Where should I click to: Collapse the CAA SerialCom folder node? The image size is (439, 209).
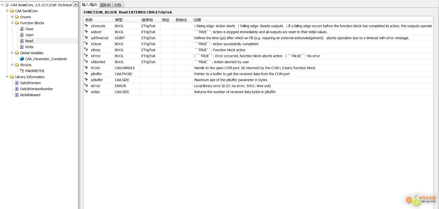pos(7,10)
